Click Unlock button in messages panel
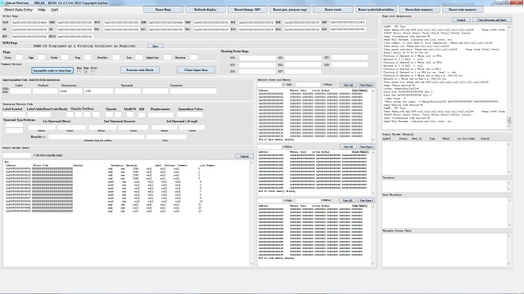 [x=461, y=20]
